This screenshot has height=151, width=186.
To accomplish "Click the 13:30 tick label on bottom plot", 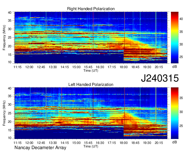I will tap(53, 143).
